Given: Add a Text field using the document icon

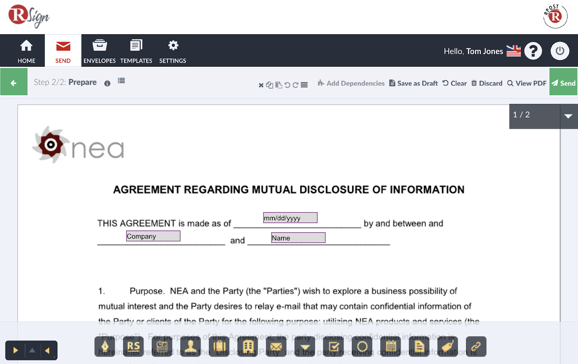Looking at the screenshot, I should click(x=419, y=347).
